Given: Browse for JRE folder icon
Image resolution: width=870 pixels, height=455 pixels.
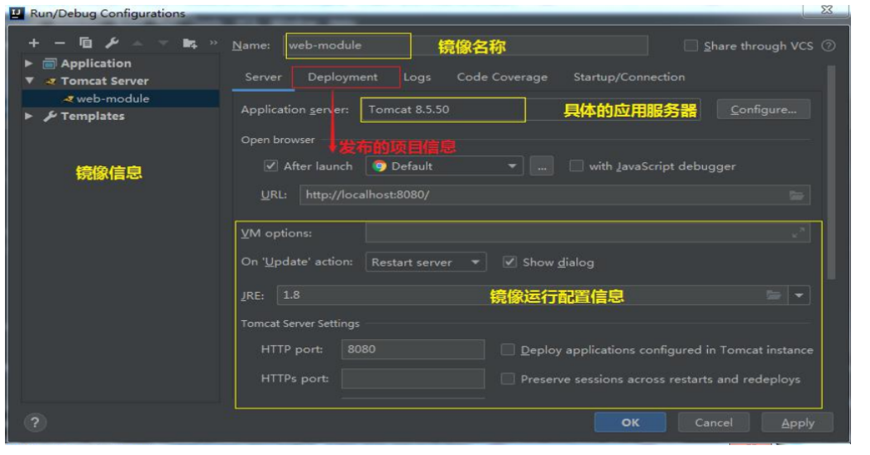Looking at the screenshot, I should [x=774, y=295].
